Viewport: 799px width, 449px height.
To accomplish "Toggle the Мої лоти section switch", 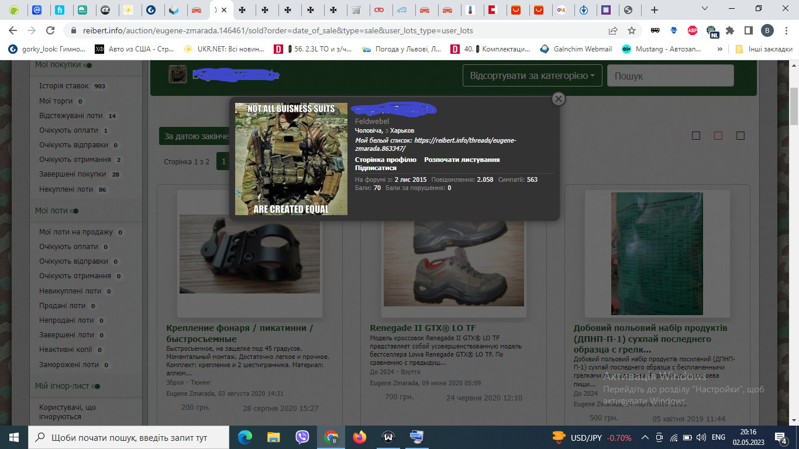I will (74, 211).
